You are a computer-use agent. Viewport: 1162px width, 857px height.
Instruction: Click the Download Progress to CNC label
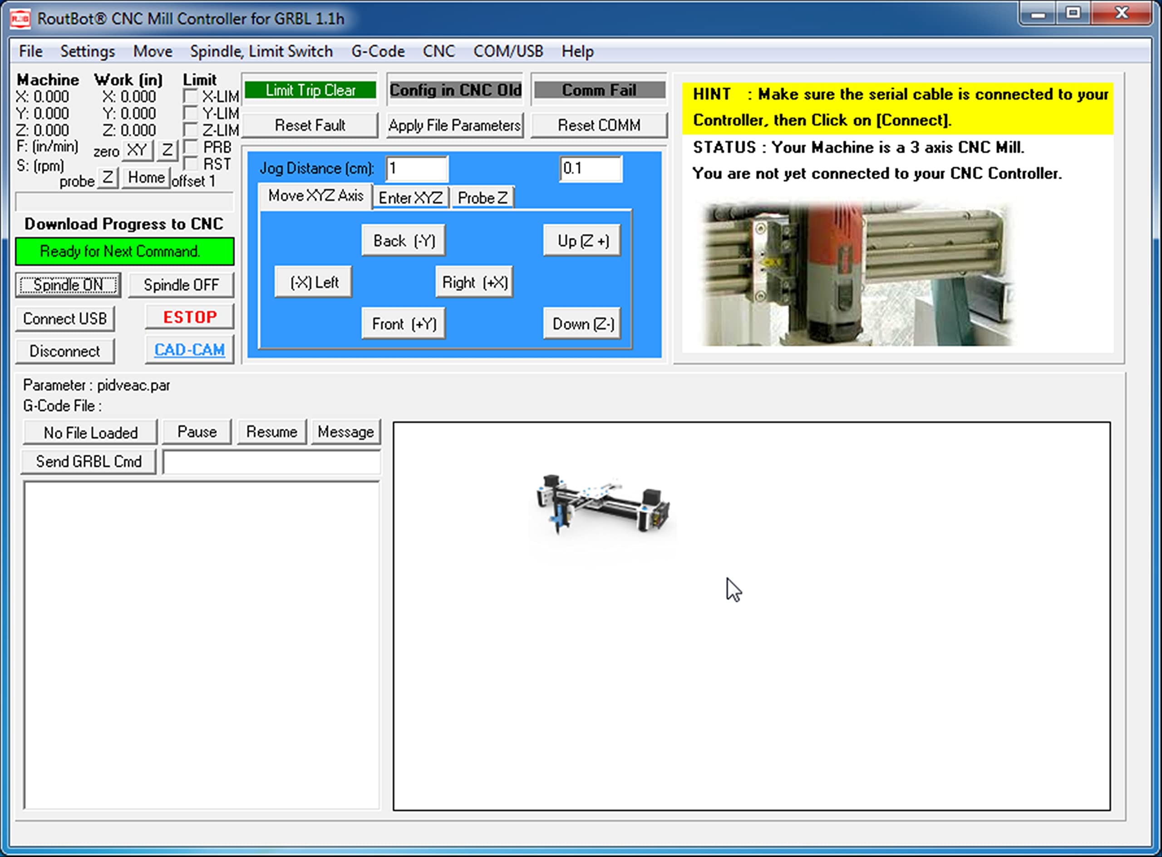124,224
